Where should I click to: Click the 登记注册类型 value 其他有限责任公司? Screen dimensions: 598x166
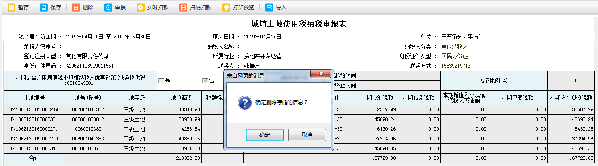[87, 56]
